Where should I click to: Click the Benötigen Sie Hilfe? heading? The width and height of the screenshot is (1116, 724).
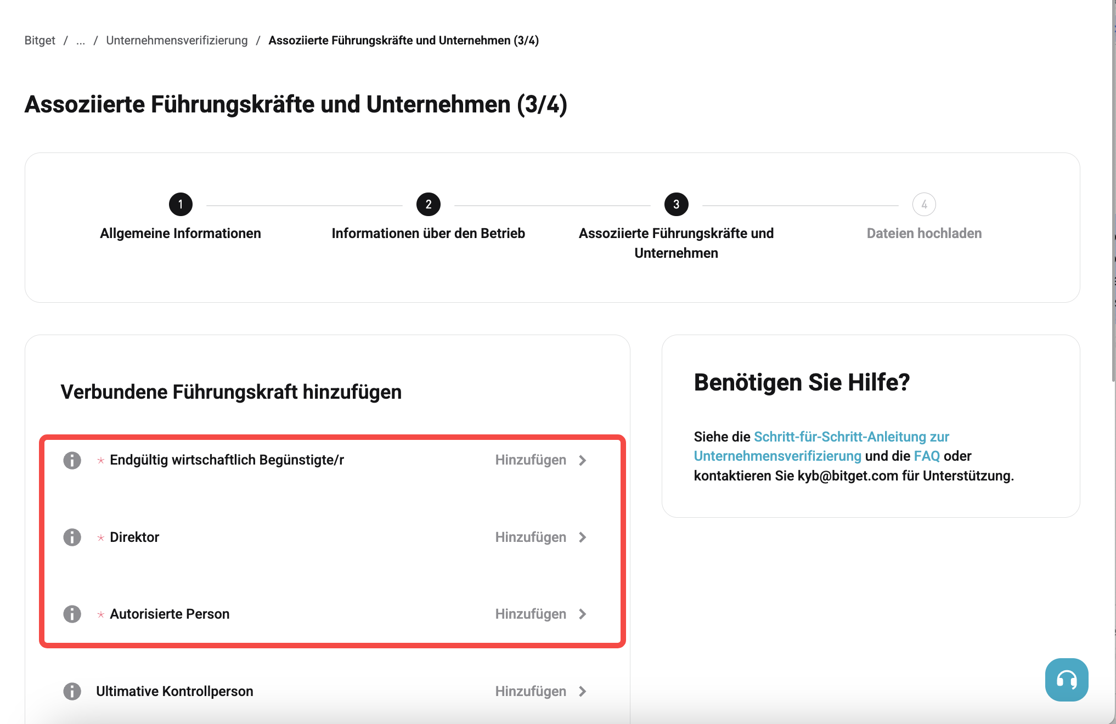802,382
